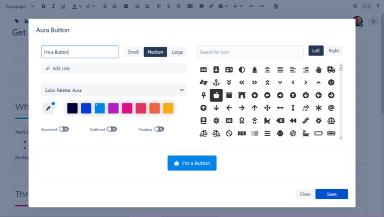Toggle the Rounded switch

[x=64, y=129]
